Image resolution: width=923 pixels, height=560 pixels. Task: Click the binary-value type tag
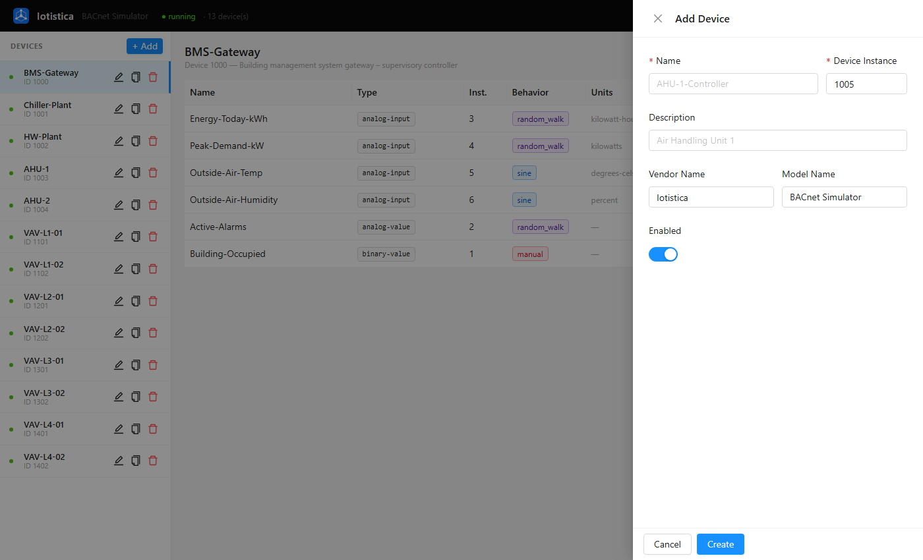[x=386, y=254]
